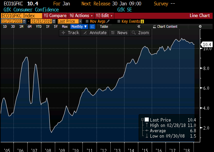This screenshot has height=152, width=214.
Task: Open calendar picker for start date 01/31/2005
Action: (24, 21)
